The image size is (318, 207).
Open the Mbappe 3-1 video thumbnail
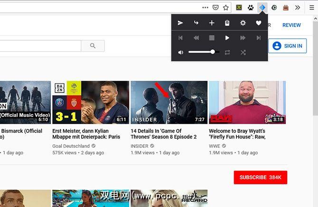click(91, 102)
